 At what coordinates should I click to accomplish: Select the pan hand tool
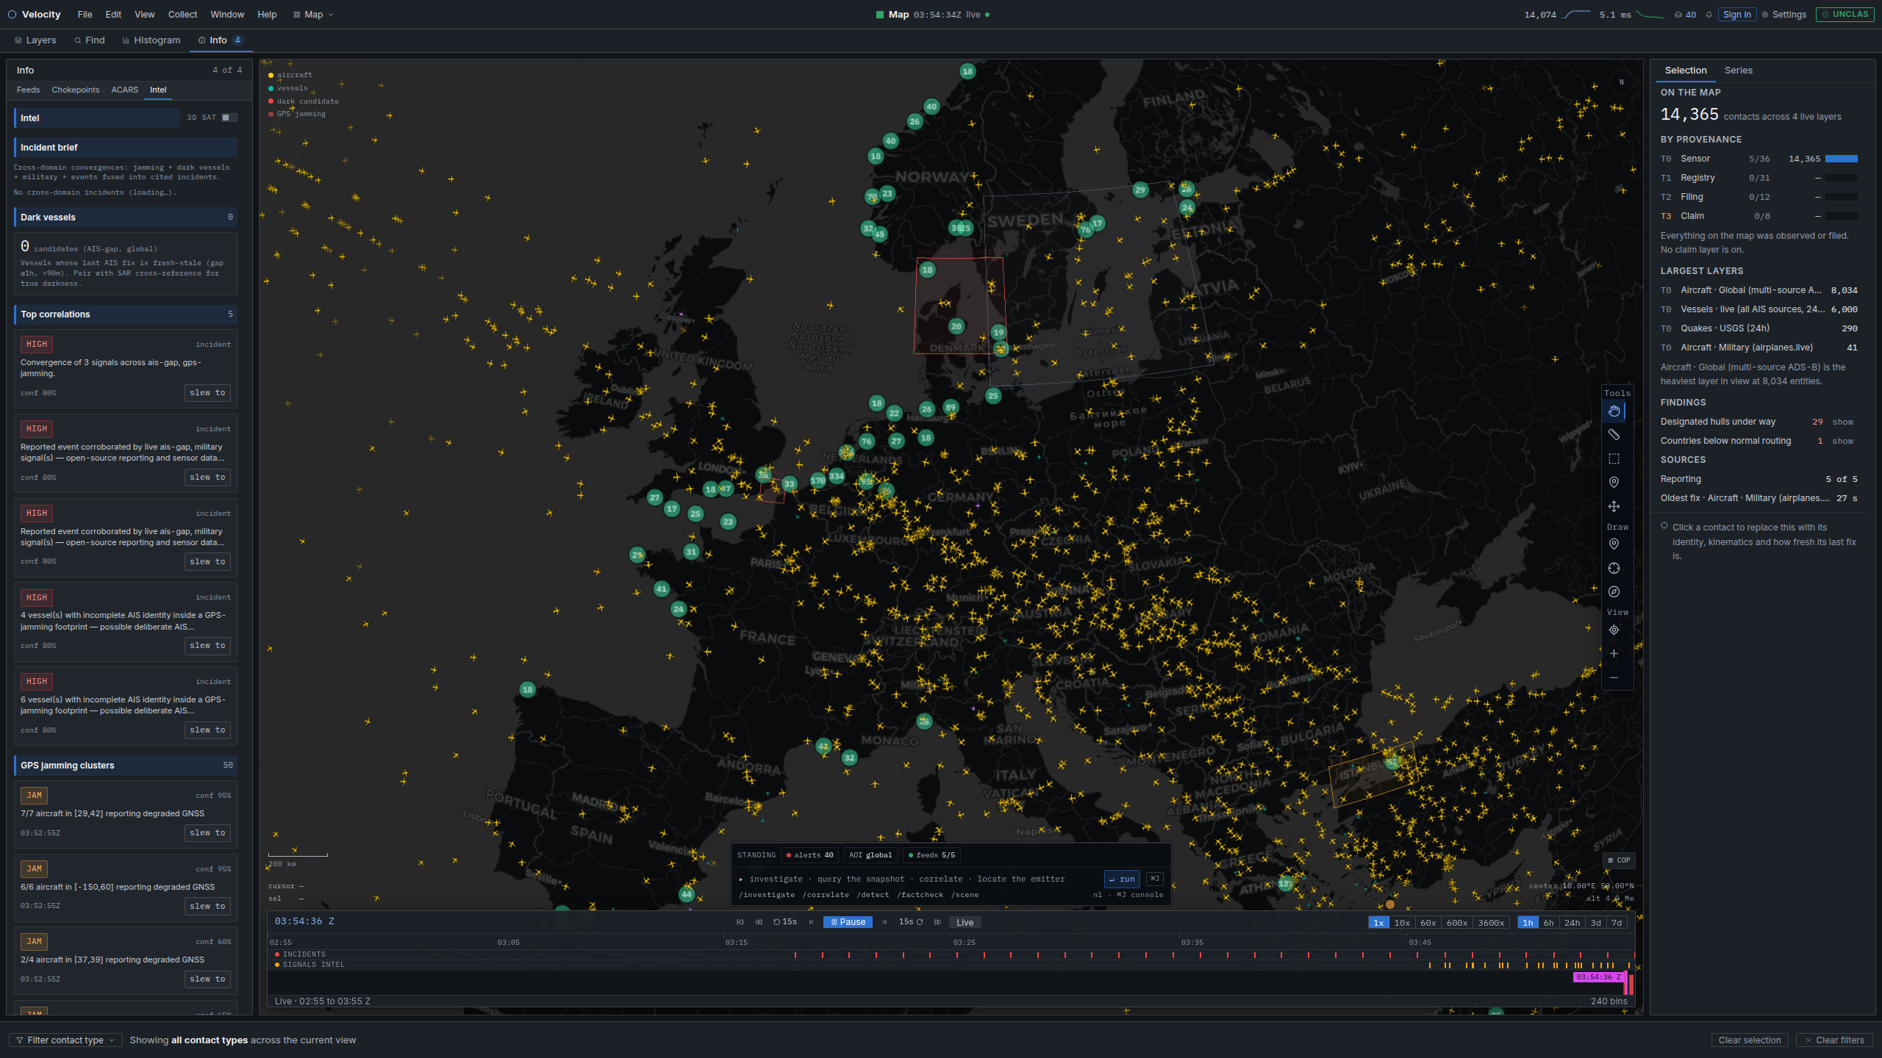(1614, 411)
